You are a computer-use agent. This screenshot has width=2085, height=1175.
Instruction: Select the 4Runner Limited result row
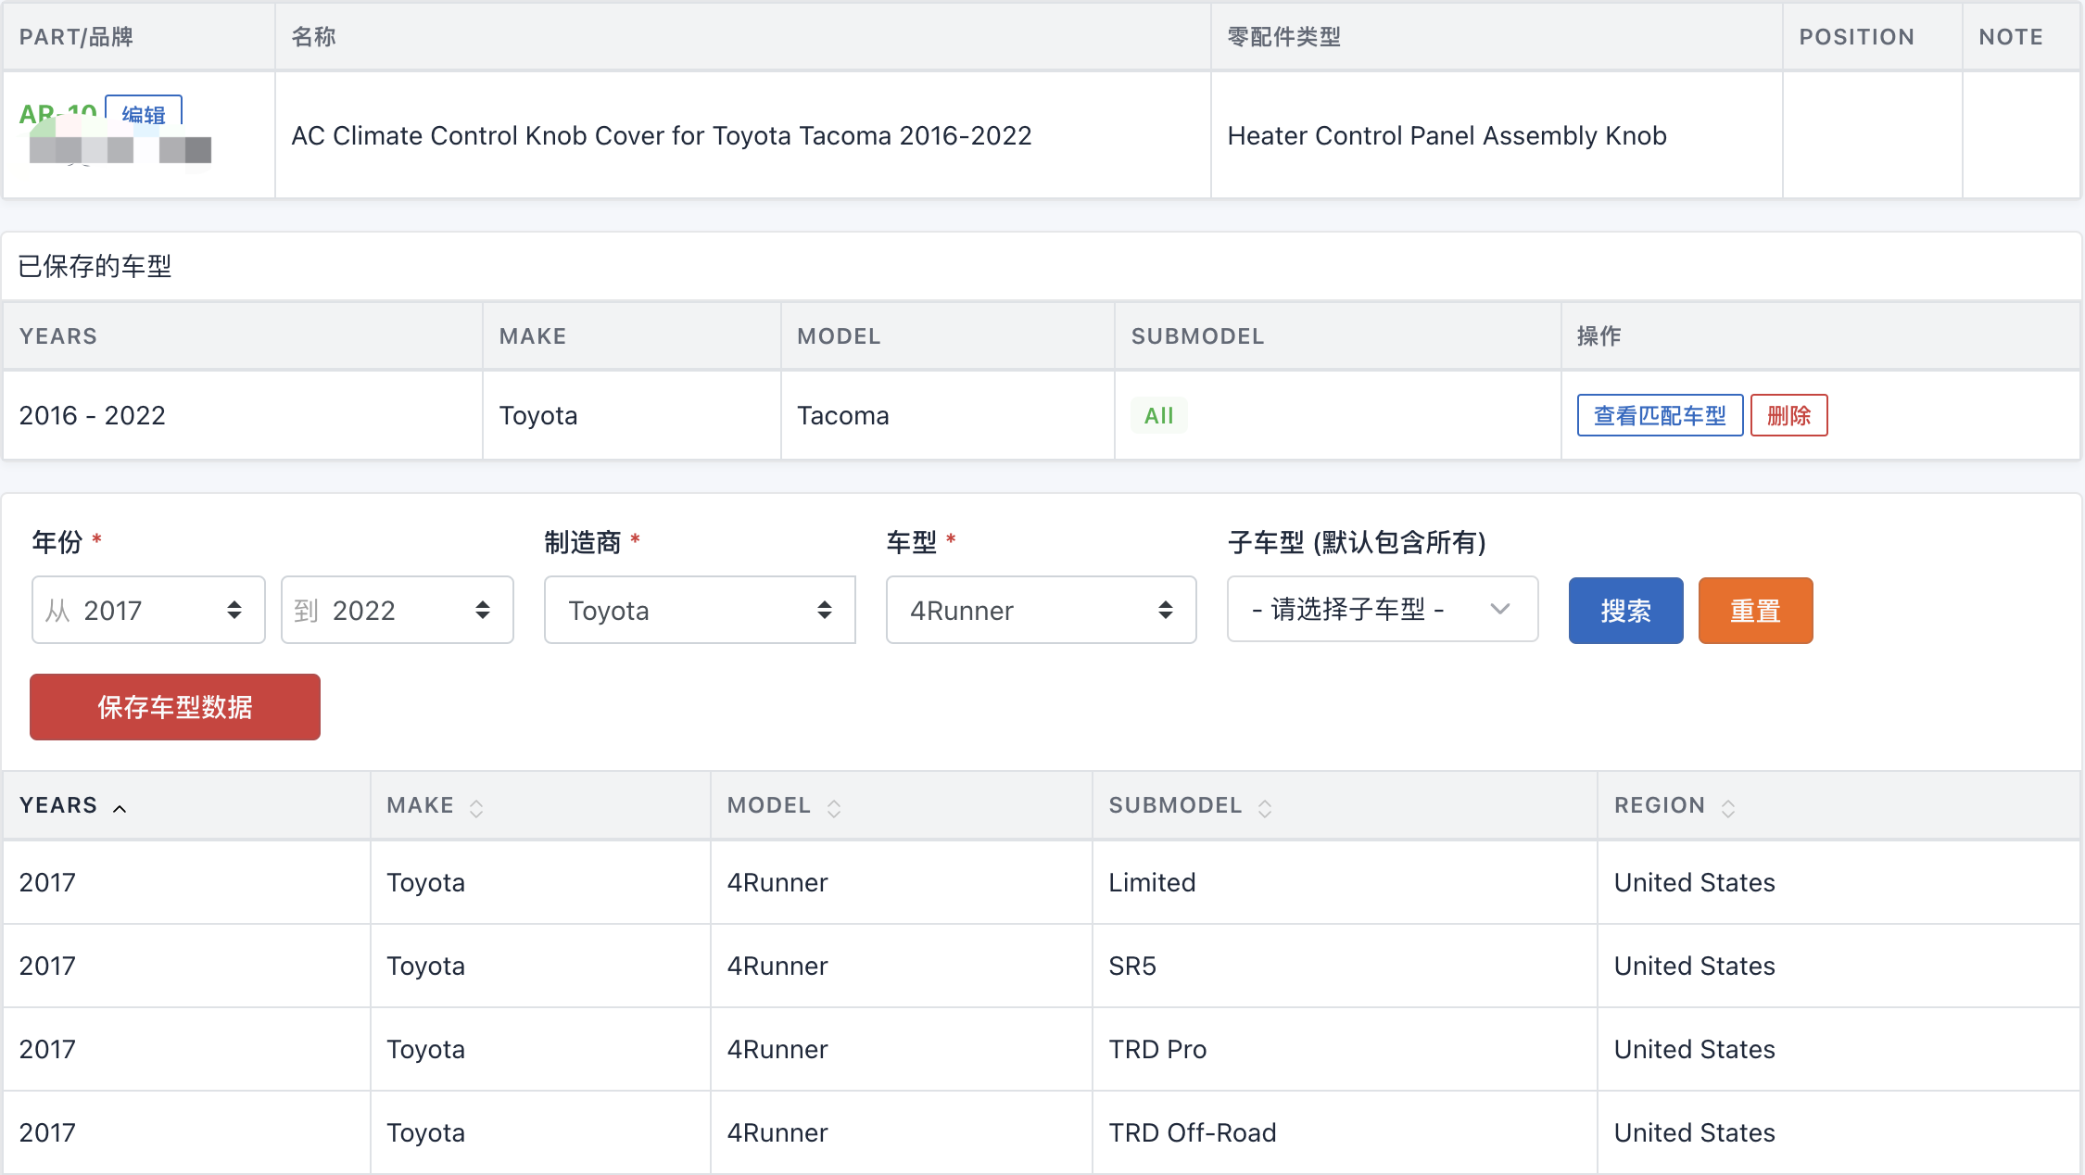coord(1152,882)
